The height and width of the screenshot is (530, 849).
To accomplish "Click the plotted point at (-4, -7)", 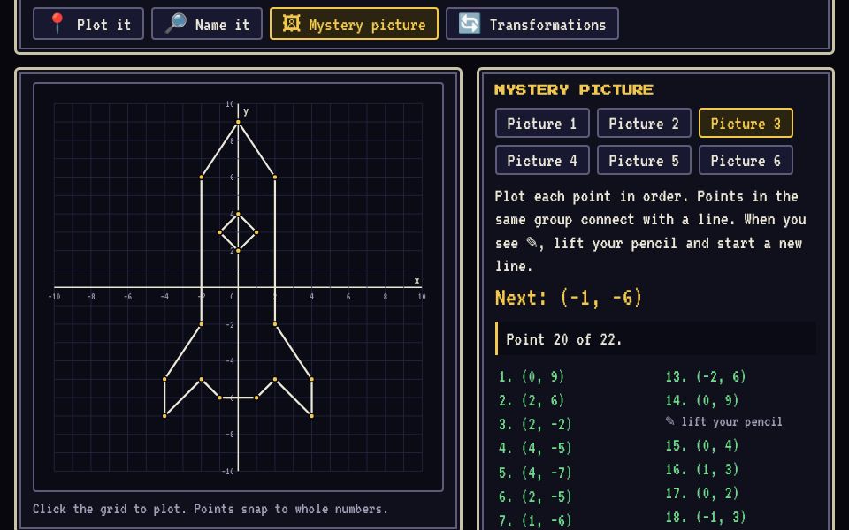I will (x=164, y=416).
